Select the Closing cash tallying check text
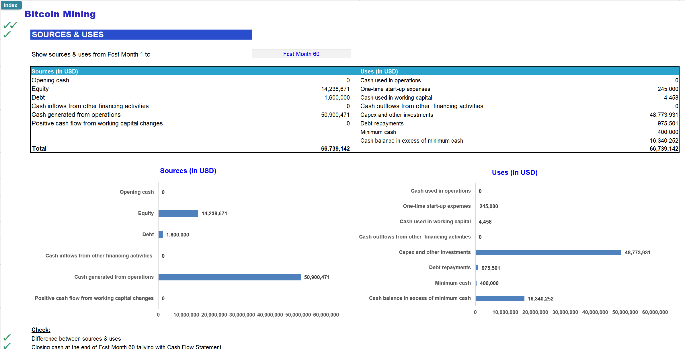685x349 pixels. pyautogui.click(x=126, y=347)
